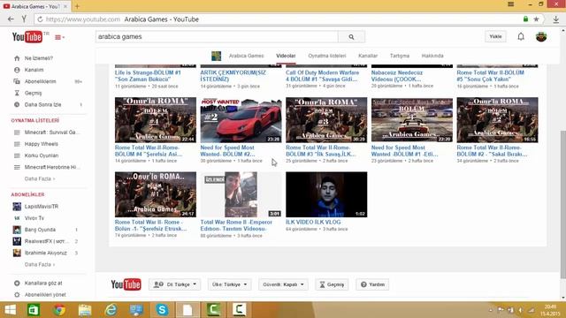
Task: Open the guide menu icon beside YouTube logo
Action: point(59,37)
